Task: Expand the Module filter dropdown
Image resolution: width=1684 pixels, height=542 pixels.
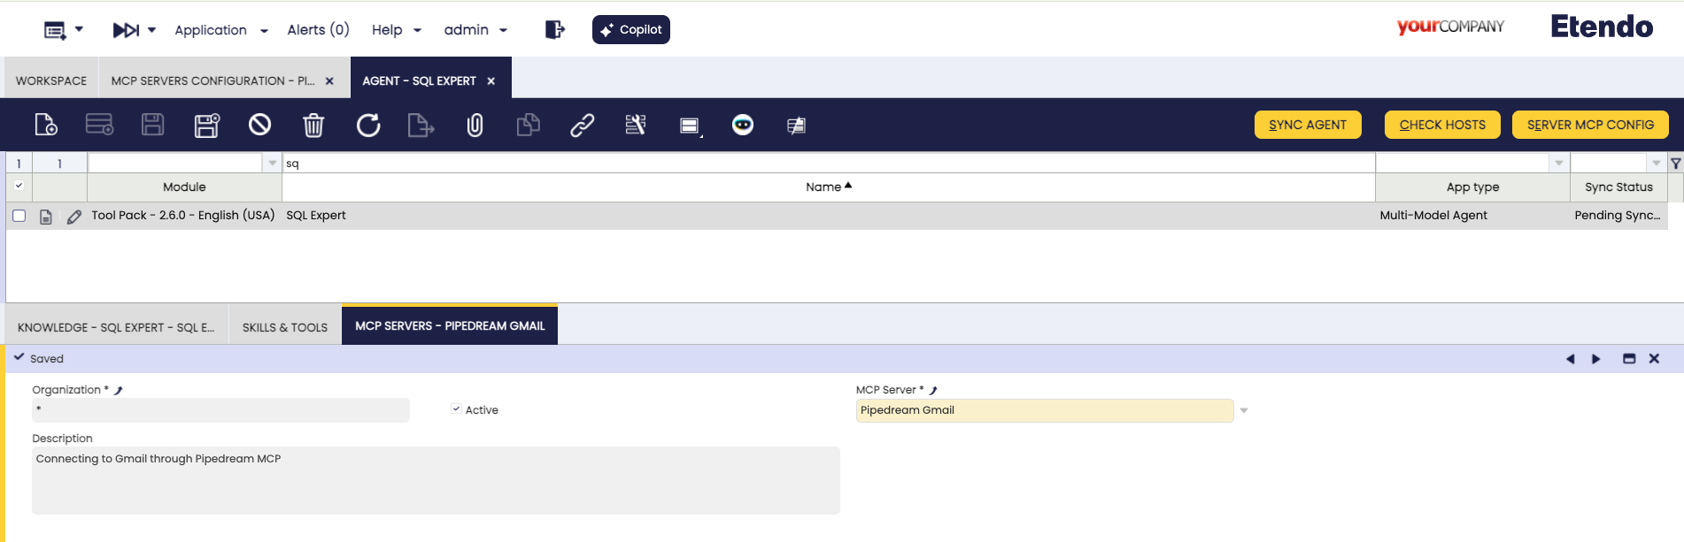Action: [273, 163]
